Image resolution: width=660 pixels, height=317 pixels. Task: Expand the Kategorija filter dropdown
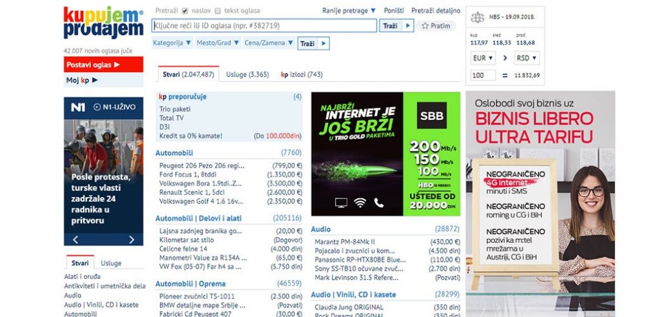coord(172,43)
